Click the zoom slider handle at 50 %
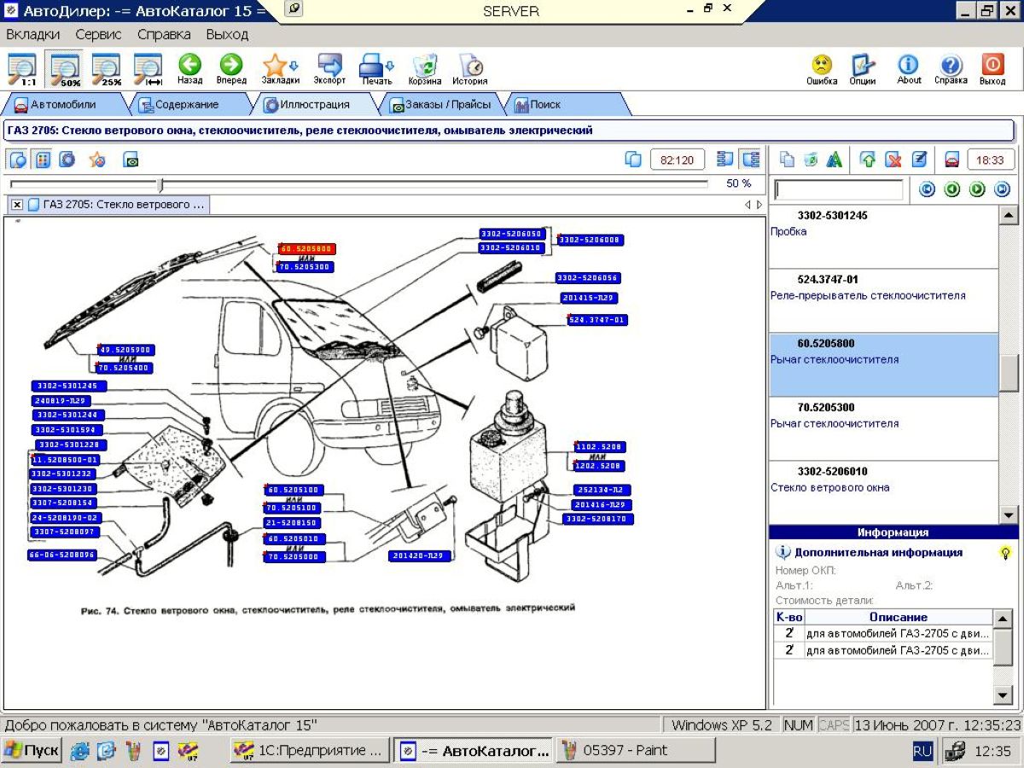 160,183
